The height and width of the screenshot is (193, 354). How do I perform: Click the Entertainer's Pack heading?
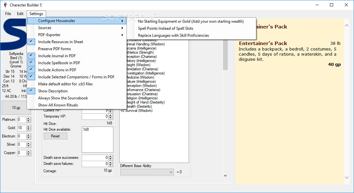[263, 43]
